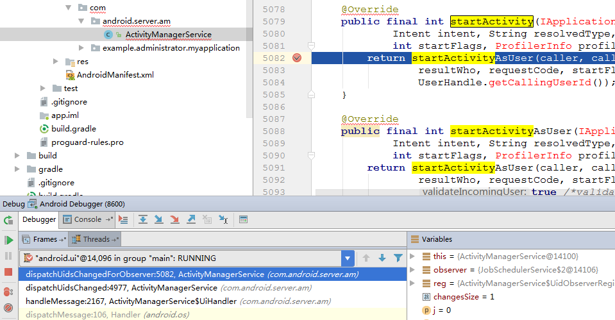
Task: Toggle Mute Breakpoints icon
Action: click(8, 308)
